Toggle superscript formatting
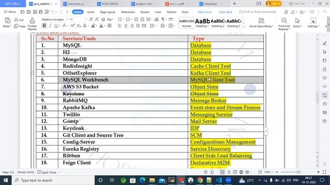 pyautogui.click(x=72, y=26)
